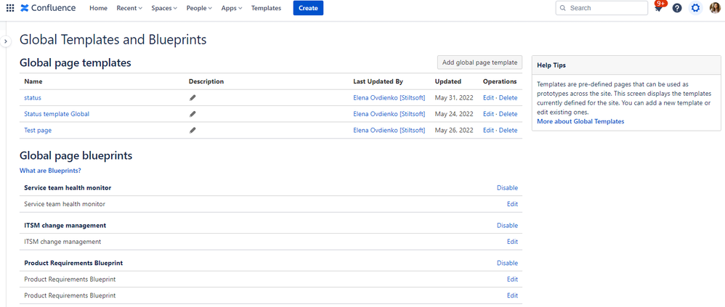Click the Operations column header

click(500, 81)
